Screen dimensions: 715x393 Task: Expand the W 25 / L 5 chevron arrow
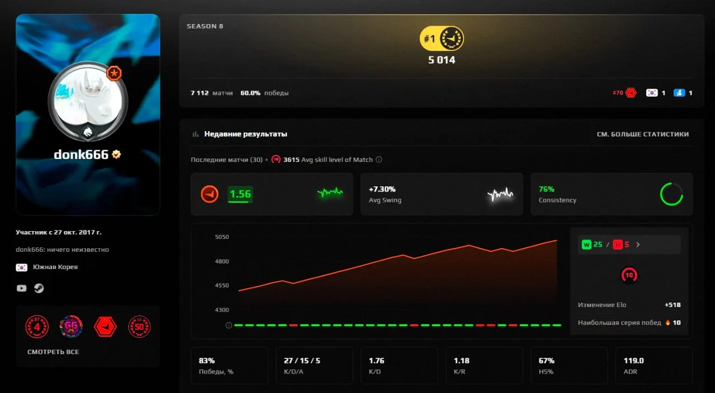click(x=638, y=245)
